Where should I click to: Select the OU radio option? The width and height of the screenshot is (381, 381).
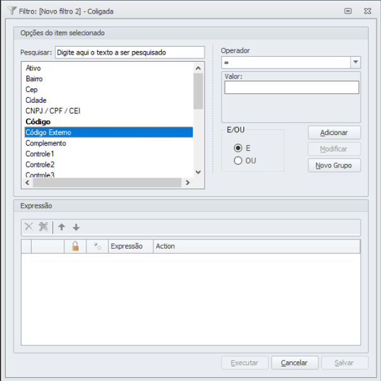tap(238, 160)
